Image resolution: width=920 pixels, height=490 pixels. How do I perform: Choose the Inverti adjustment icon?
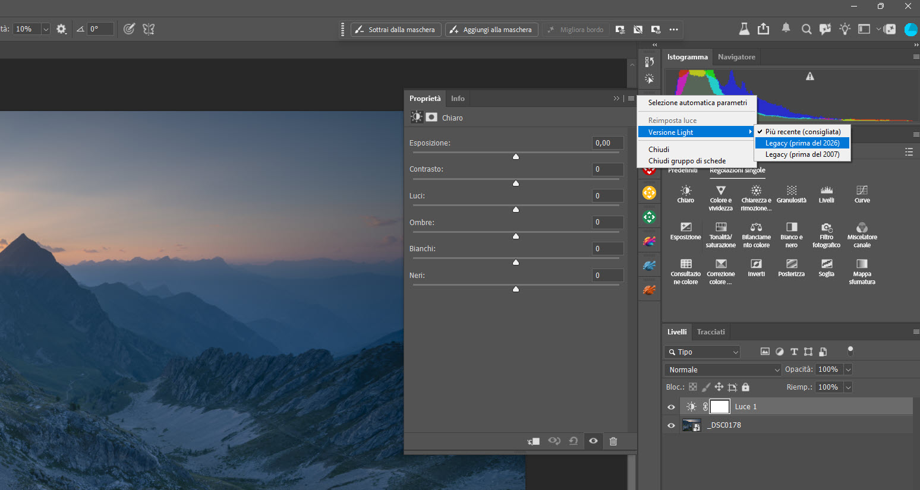tap(756, 268)
